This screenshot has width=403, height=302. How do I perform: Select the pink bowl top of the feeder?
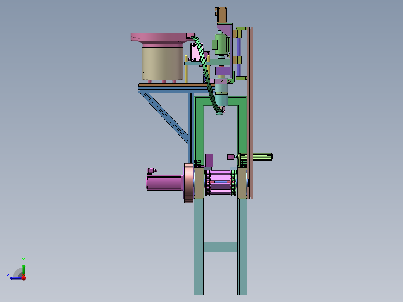click(162, 37)
